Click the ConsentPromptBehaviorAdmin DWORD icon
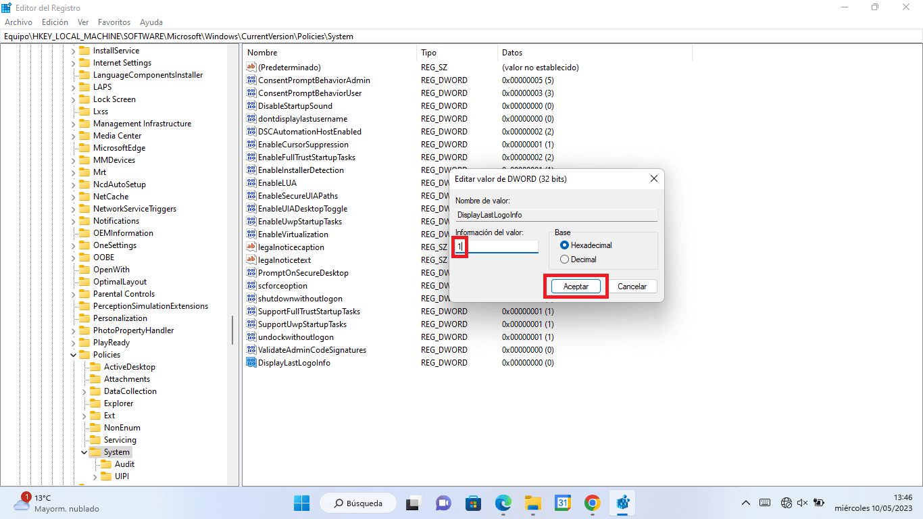923x519 pixels. [251, 80]
